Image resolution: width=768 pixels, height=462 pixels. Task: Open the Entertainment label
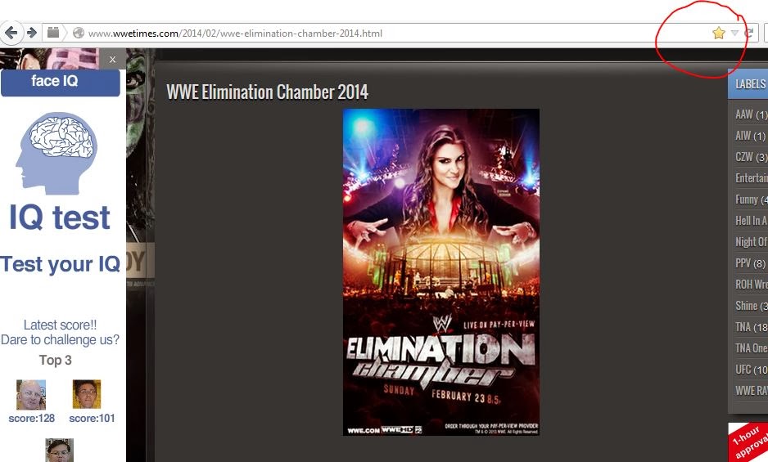[x=752, y=178]
